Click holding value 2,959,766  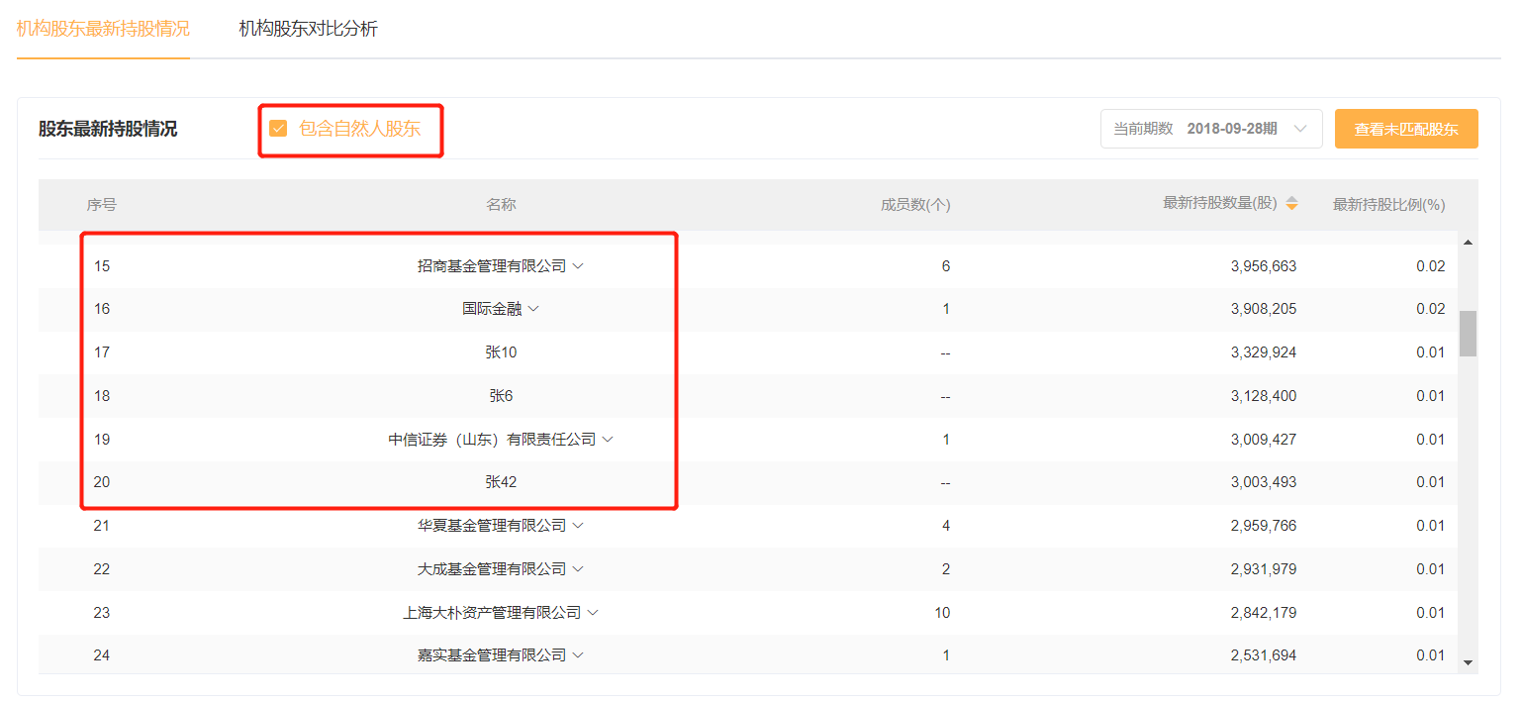[1264, 526]
